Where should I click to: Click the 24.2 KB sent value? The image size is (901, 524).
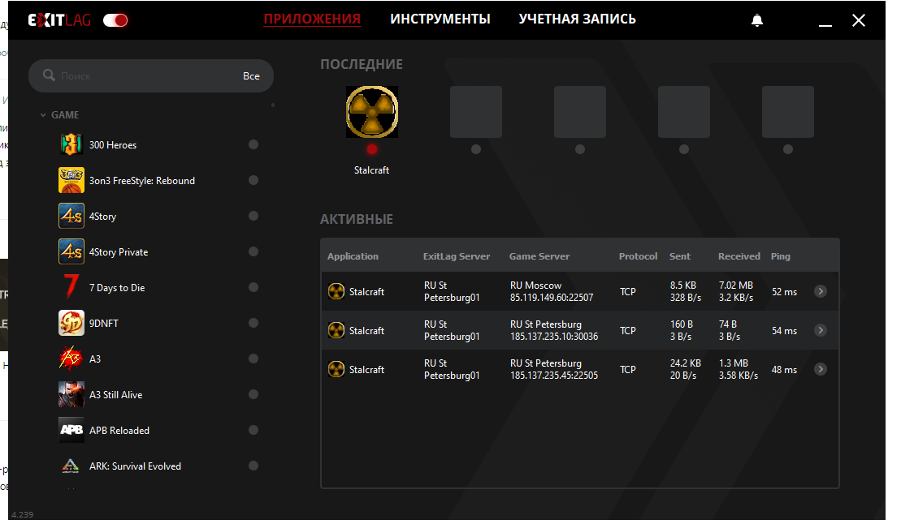click(x=686, y=363)
